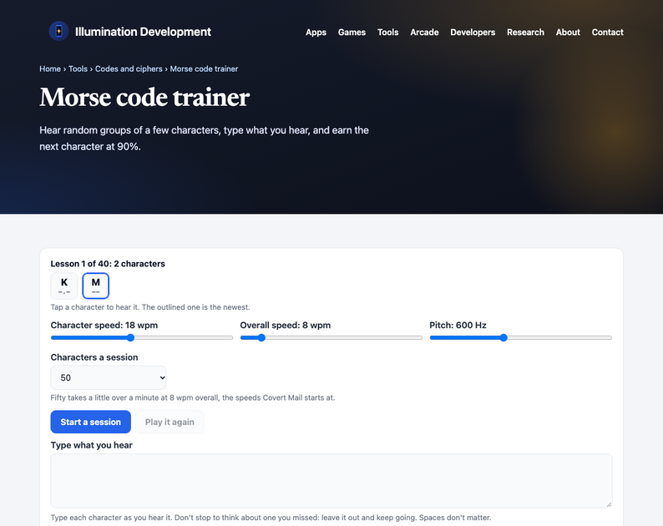Click the Illumination Development logo icon

point(58,31)
